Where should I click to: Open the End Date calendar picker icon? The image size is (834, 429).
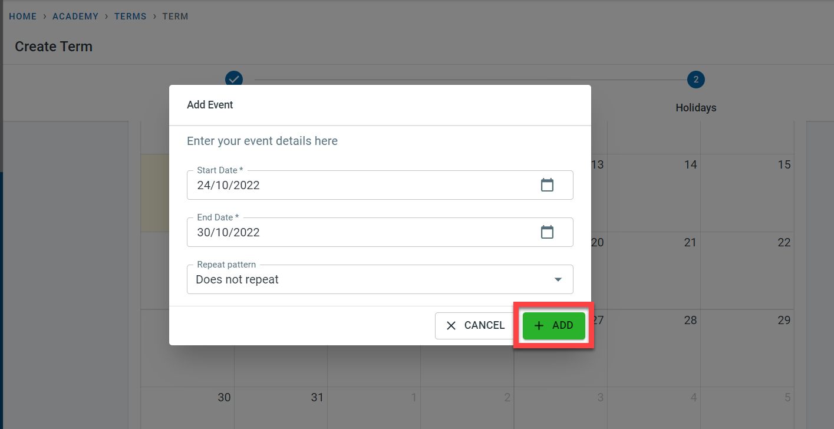tap(547, 232)
